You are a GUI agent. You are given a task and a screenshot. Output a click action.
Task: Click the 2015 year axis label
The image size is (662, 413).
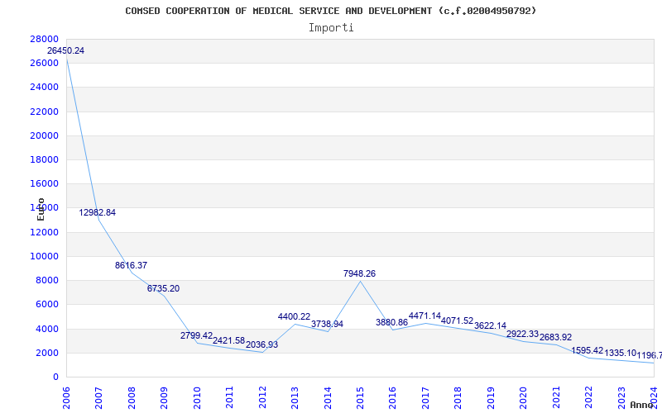click(x=360, y=398)
